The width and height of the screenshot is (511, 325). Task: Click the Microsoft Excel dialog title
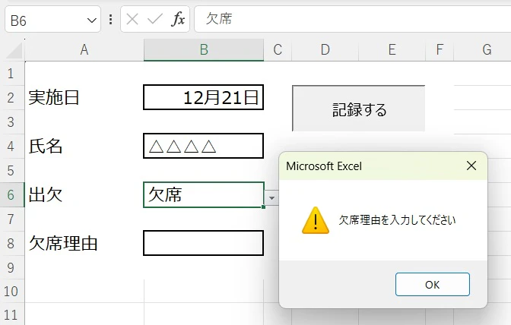pyautogui.click(x=324, y=166)
